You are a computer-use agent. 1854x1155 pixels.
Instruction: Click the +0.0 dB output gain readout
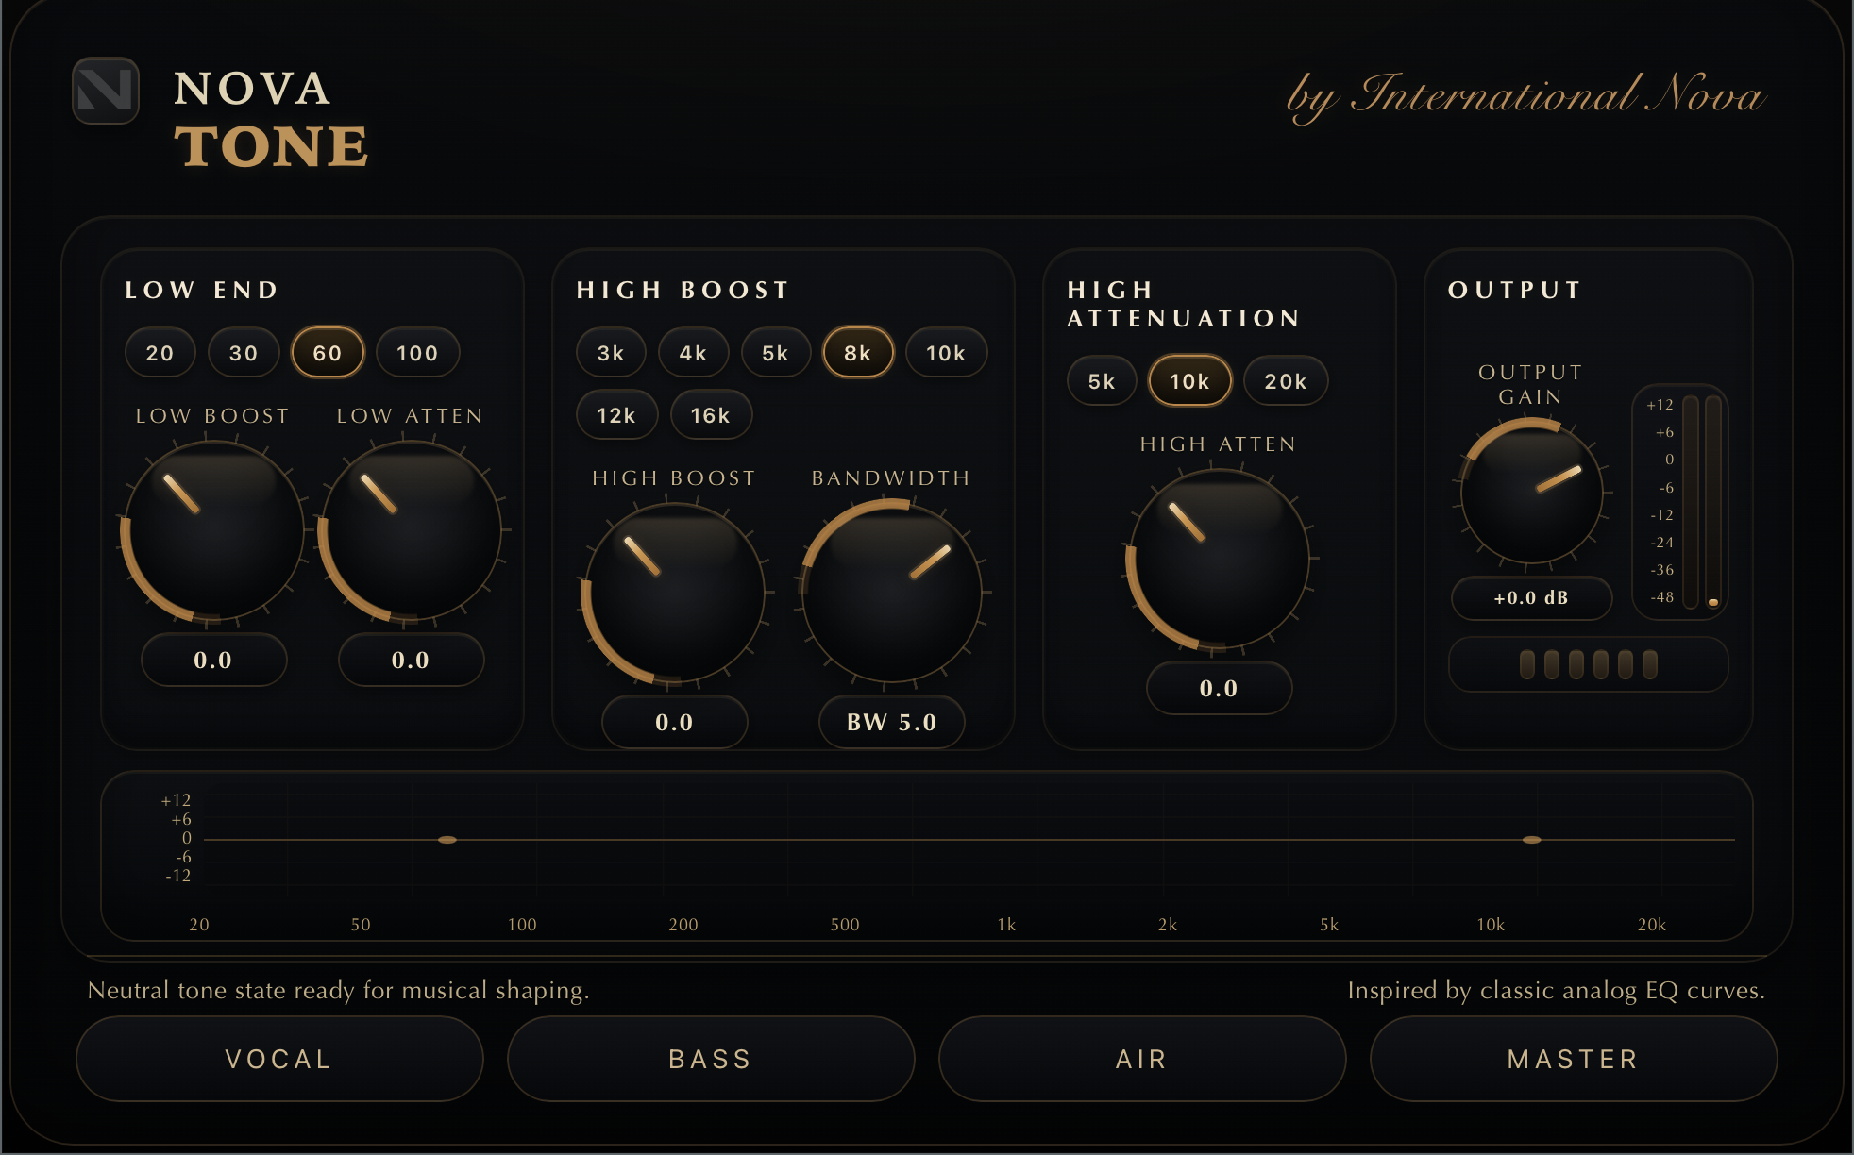(1531, 597)
